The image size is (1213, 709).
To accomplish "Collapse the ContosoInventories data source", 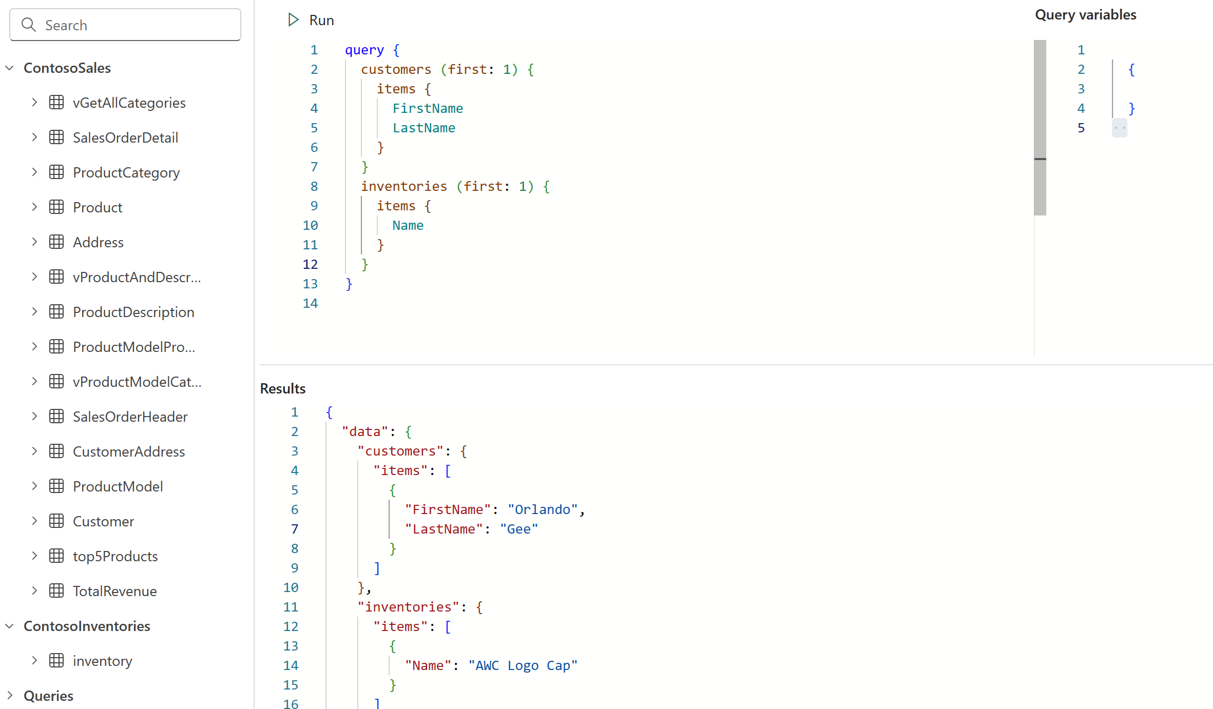I will 10,626.
